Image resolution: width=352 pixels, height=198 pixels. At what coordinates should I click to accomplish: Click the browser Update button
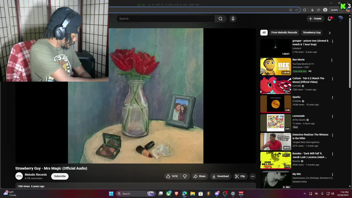337,10
